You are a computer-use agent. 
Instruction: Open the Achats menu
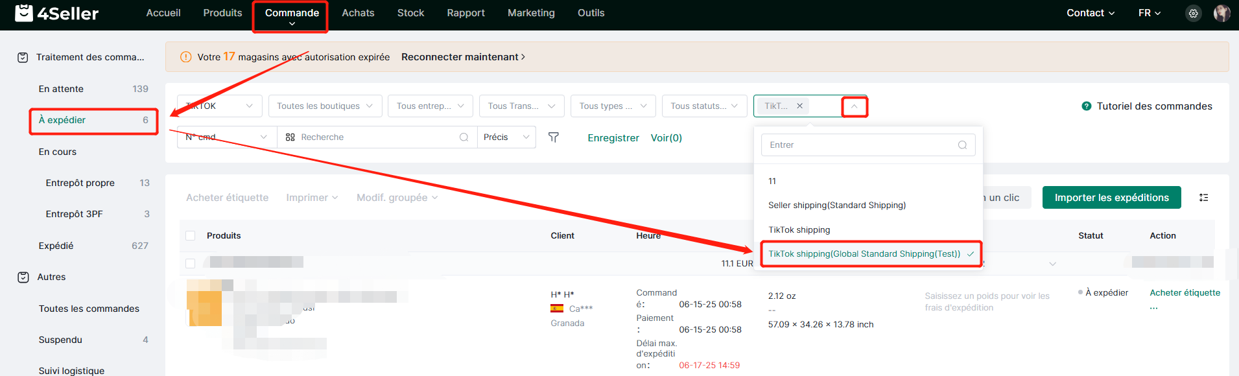(358, 13)
